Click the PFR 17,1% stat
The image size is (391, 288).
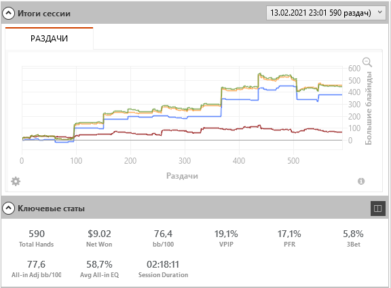pos(289,238)
